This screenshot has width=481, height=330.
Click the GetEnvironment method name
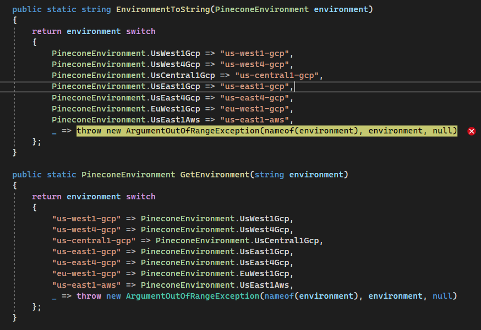(215, 175)
